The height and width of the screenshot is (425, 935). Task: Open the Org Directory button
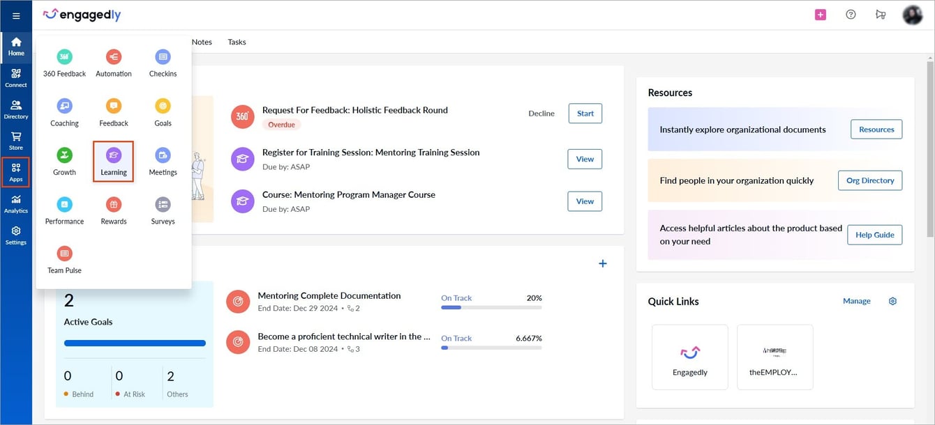pyautogui.click(x=870, y=180)
